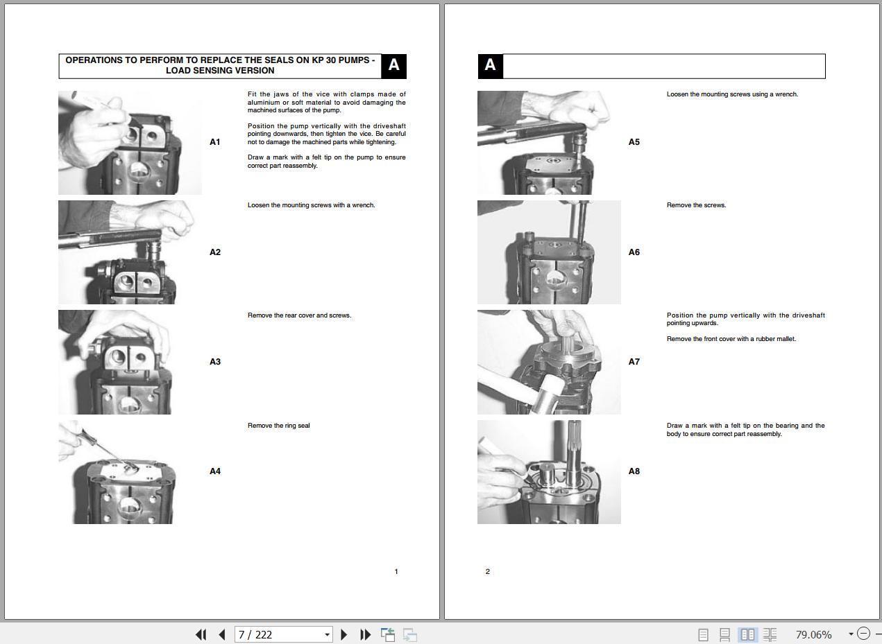Open the zoom level dropdown arrow
This screenshot has height=644, width=882.
851,634
